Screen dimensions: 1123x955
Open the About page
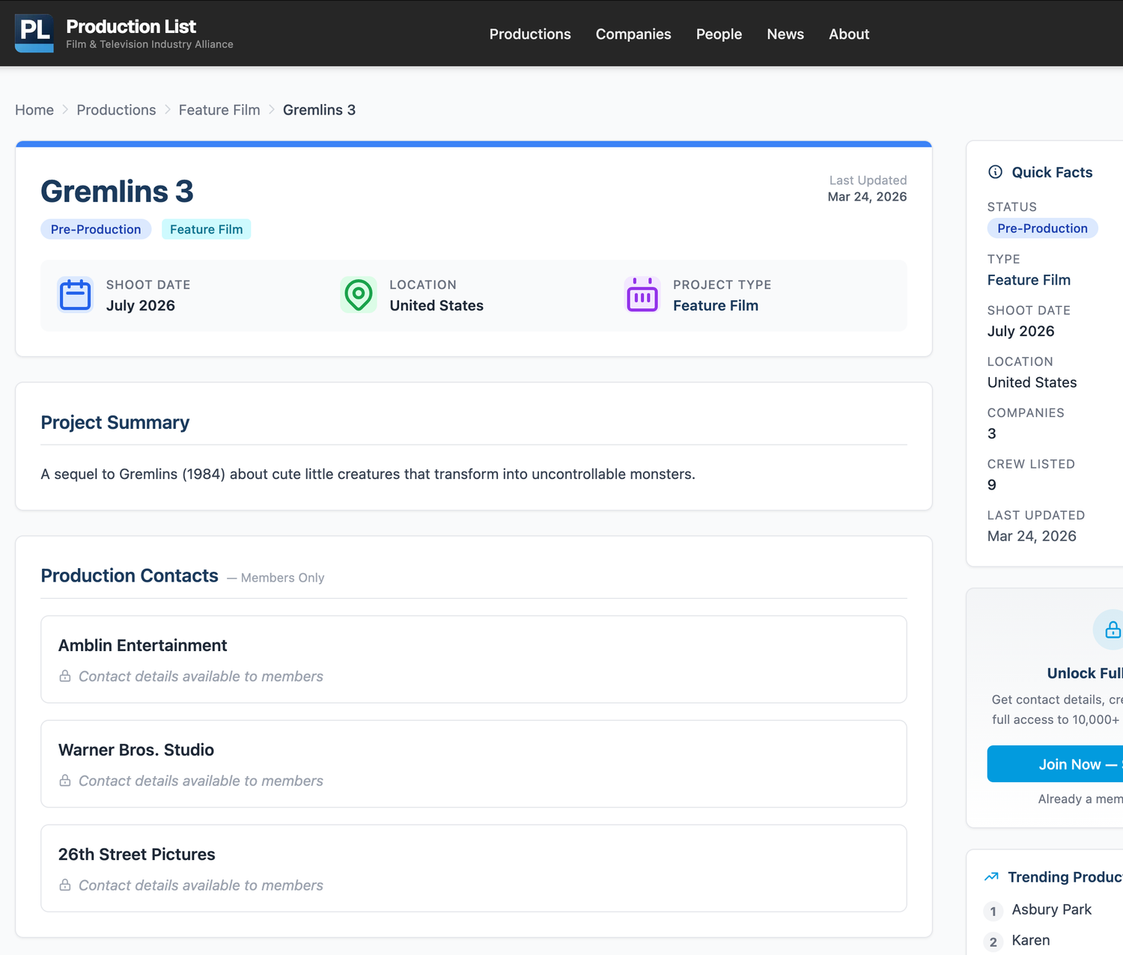coord(849,34)
